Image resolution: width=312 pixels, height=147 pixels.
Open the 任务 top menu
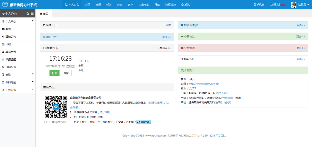[109, 5]
